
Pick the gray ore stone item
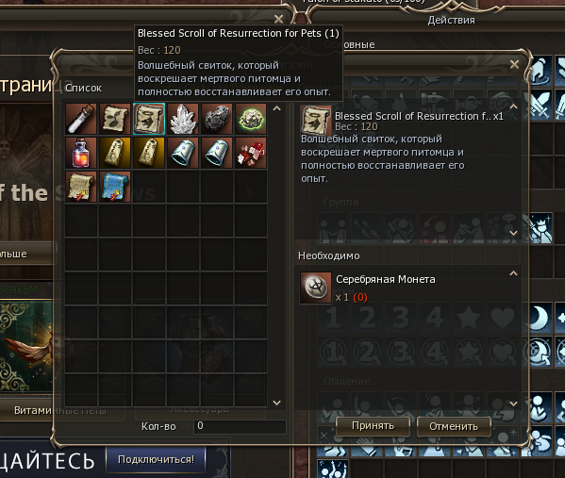click(x=217, y=119)
